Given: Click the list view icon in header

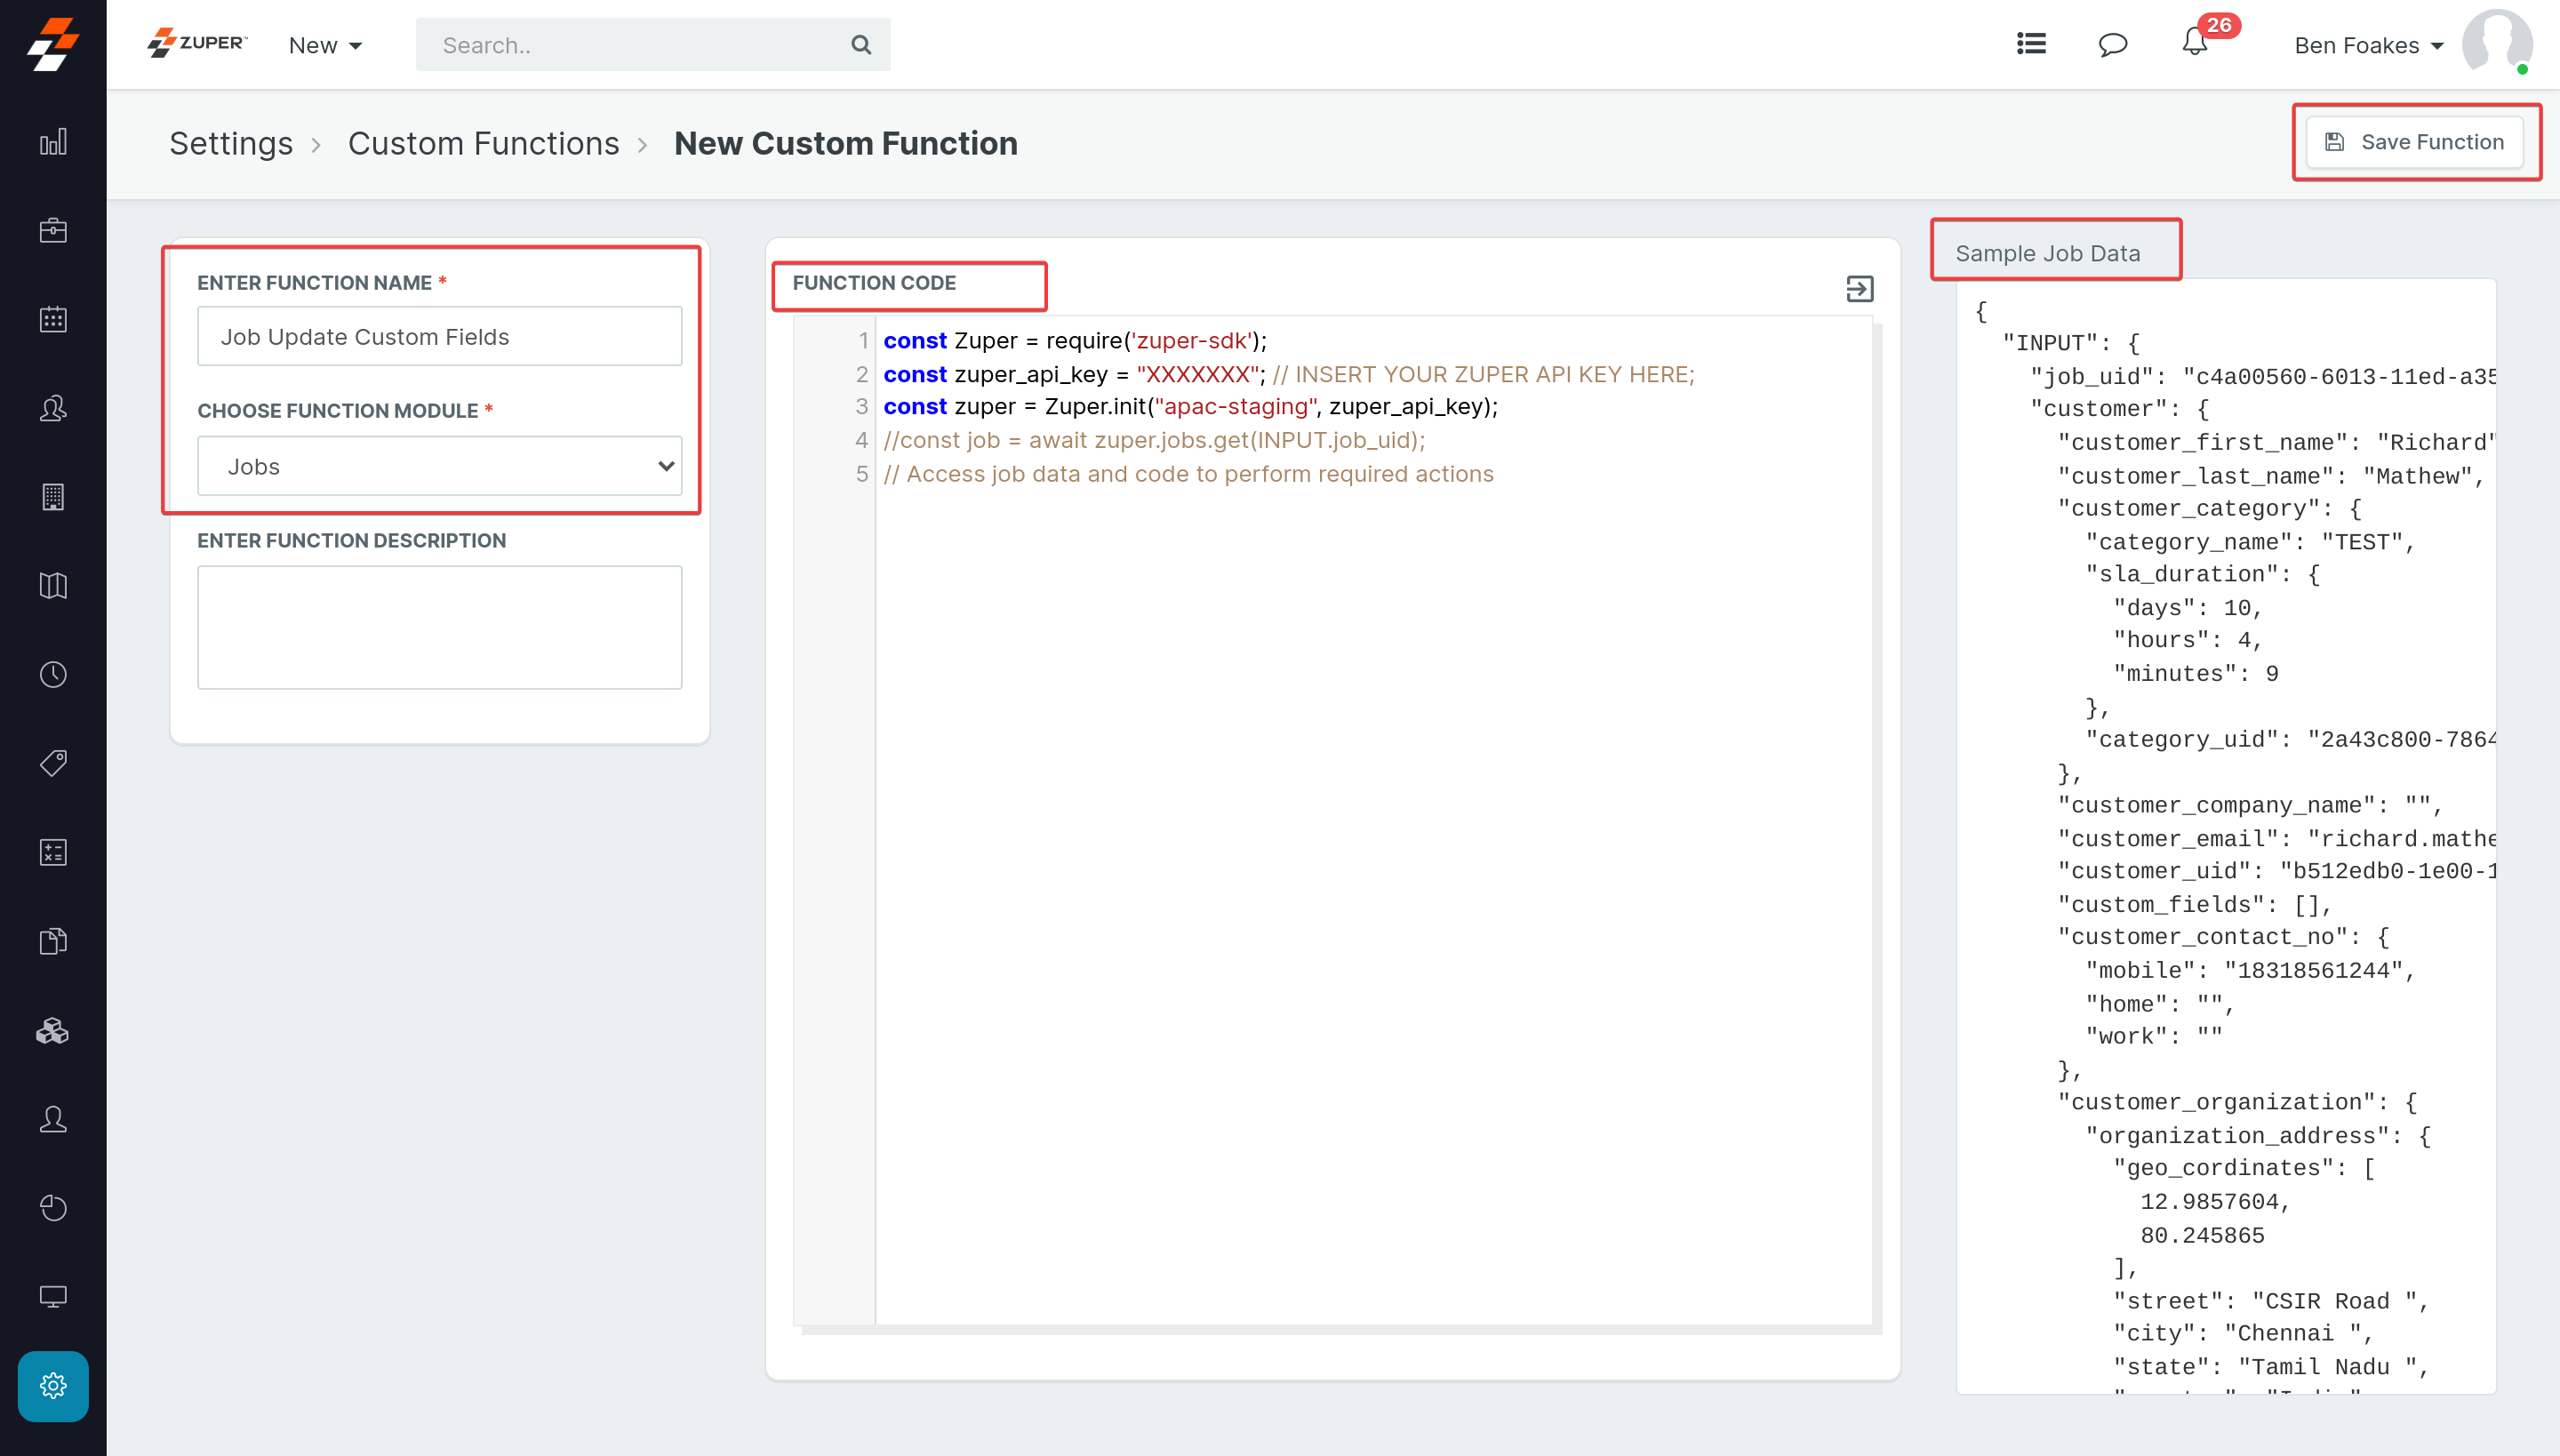Looking at the screenshot, I should point(2031,44).
